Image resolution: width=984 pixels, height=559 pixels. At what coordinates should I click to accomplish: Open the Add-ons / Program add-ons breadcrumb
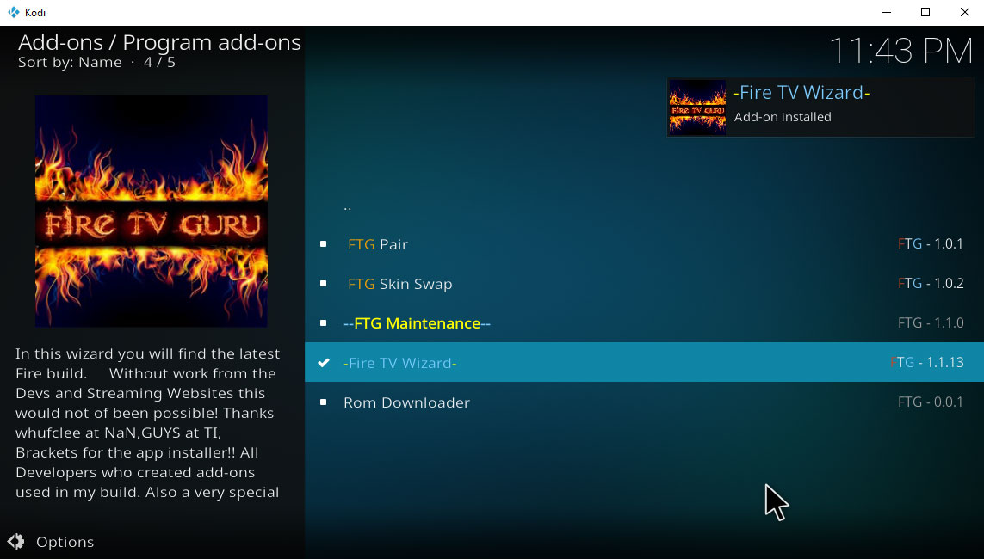pos(158,42)
